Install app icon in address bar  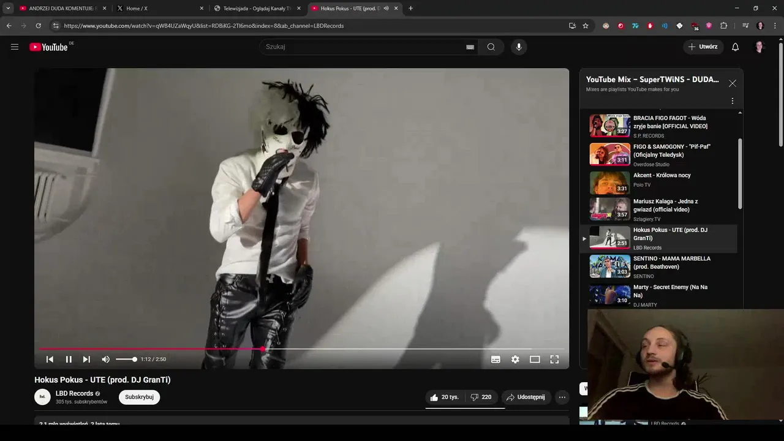(x=572, y=26)
